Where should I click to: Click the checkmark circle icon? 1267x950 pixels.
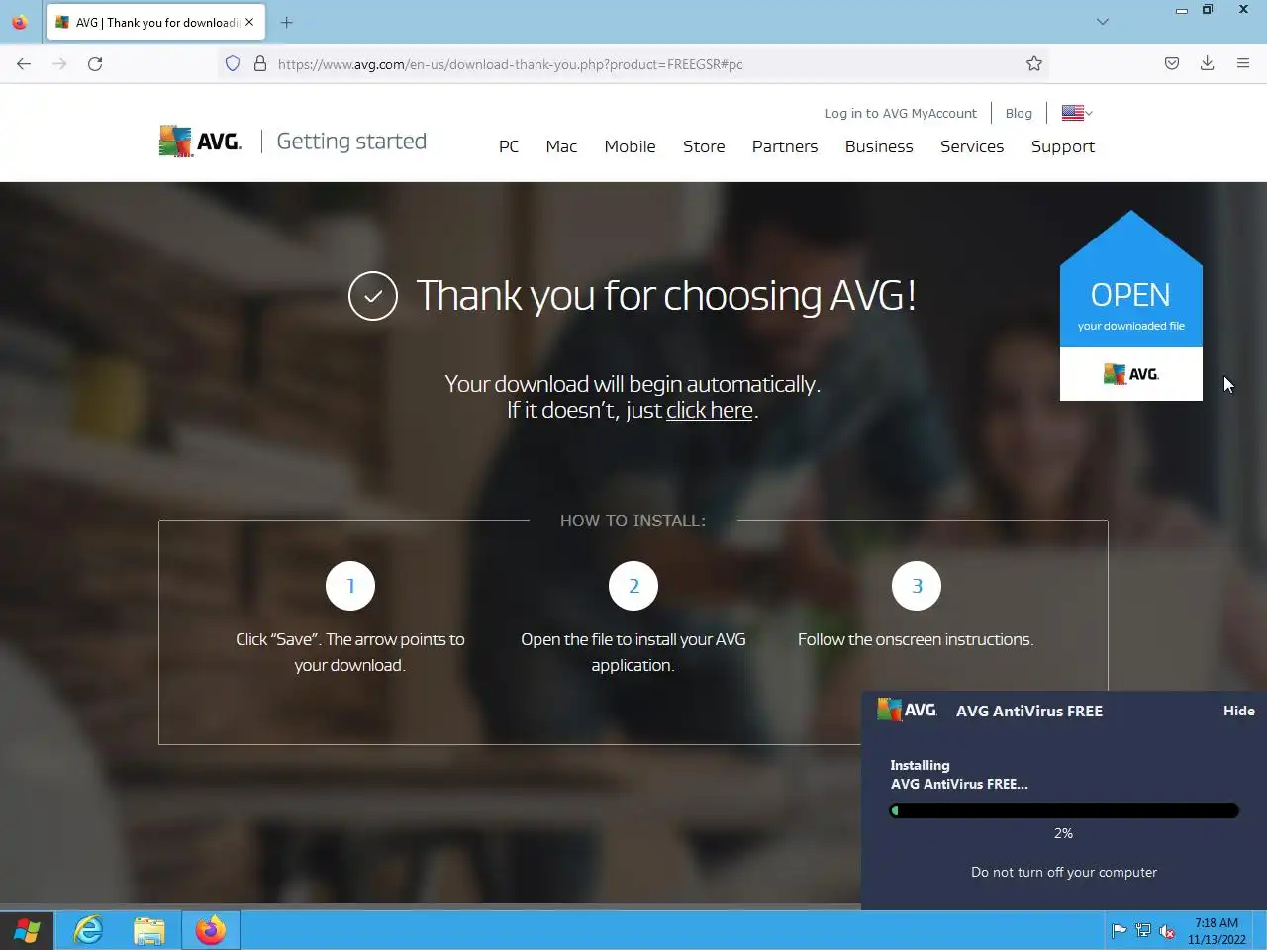(x=373, y=296)
